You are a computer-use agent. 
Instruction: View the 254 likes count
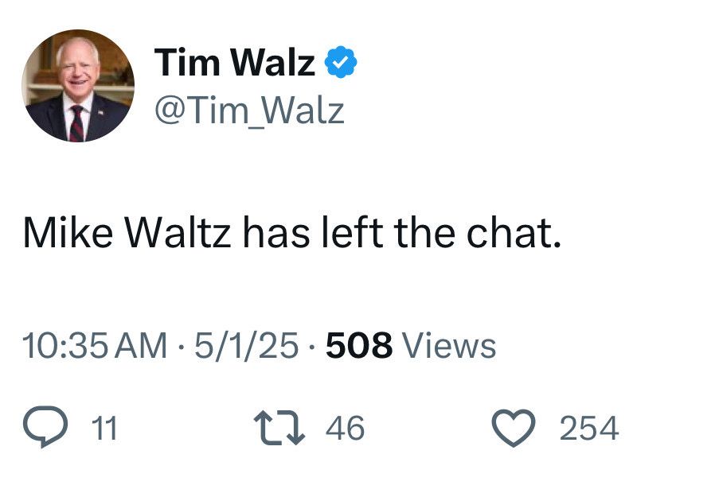point(588,428)
